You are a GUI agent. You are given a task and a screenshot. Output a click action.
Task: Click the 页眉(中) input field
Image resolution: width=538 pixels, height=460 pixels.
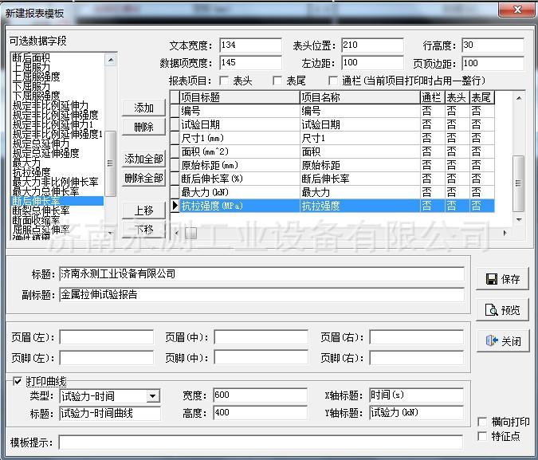pos(261,337)
